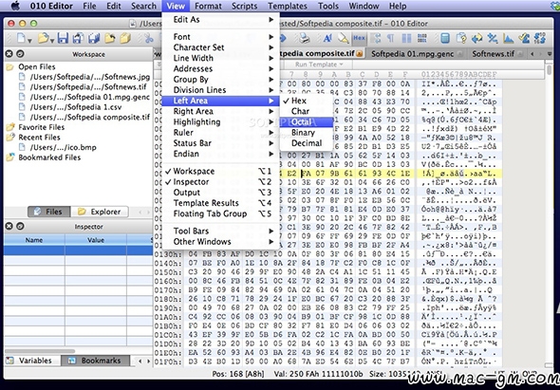
Task: Float the Inspector panel with round icon
Action: tap(20, 226)
